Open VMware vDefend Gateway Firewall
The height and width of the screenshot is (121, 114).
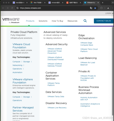coord(55,65)
